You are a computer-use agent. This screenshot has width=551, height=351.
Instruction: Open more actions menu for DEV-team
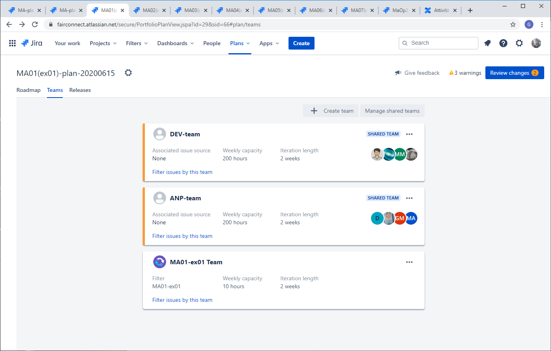coord(409,134)
